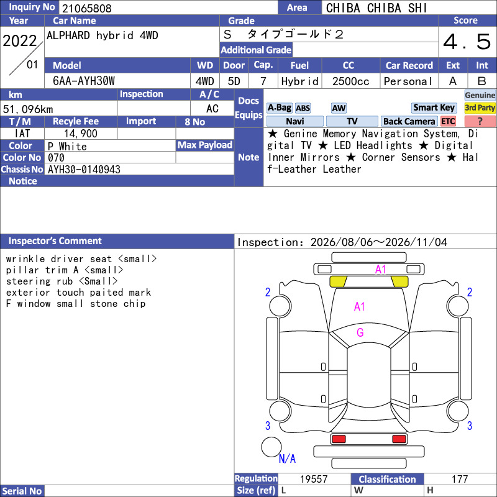497x497 pixels.
Task: Click the area value CHIBA CHIBA SHI
Action: (x=376, y=8)
